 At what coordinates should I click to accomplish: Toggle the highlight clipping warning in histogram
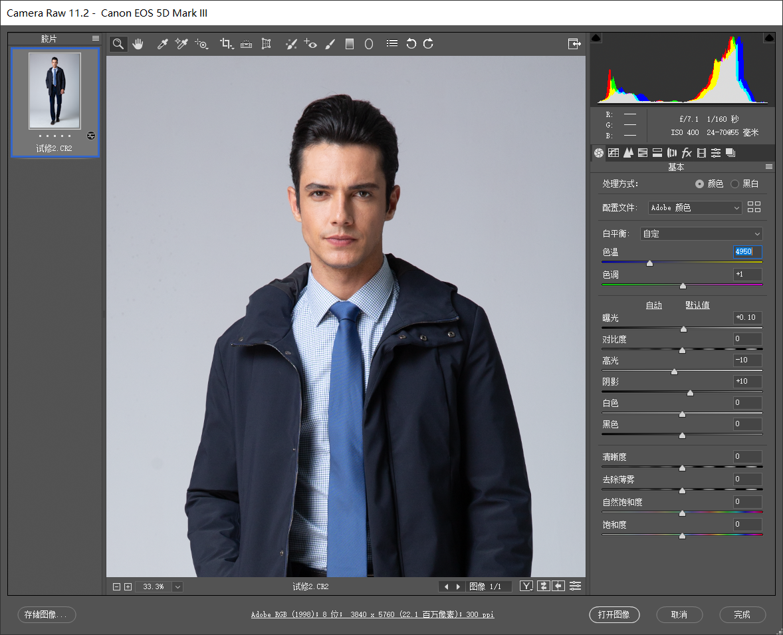tap(769, 38)
